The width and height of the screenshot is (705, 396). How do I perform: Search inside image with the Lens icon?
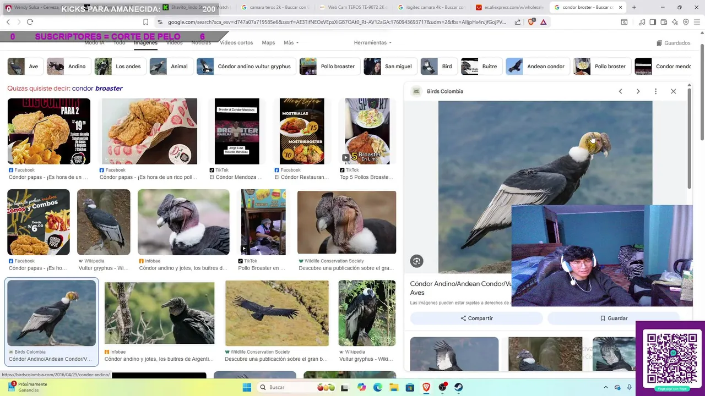pyautogui.click(x=417, y=261)
